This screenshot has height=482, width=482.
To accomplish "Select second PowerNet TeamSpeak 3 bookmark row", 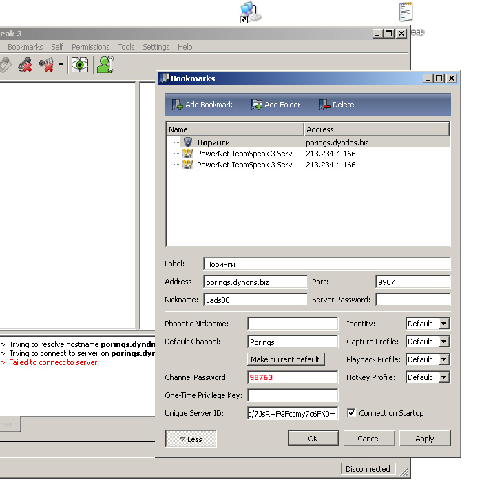I will tap(308, 165).
